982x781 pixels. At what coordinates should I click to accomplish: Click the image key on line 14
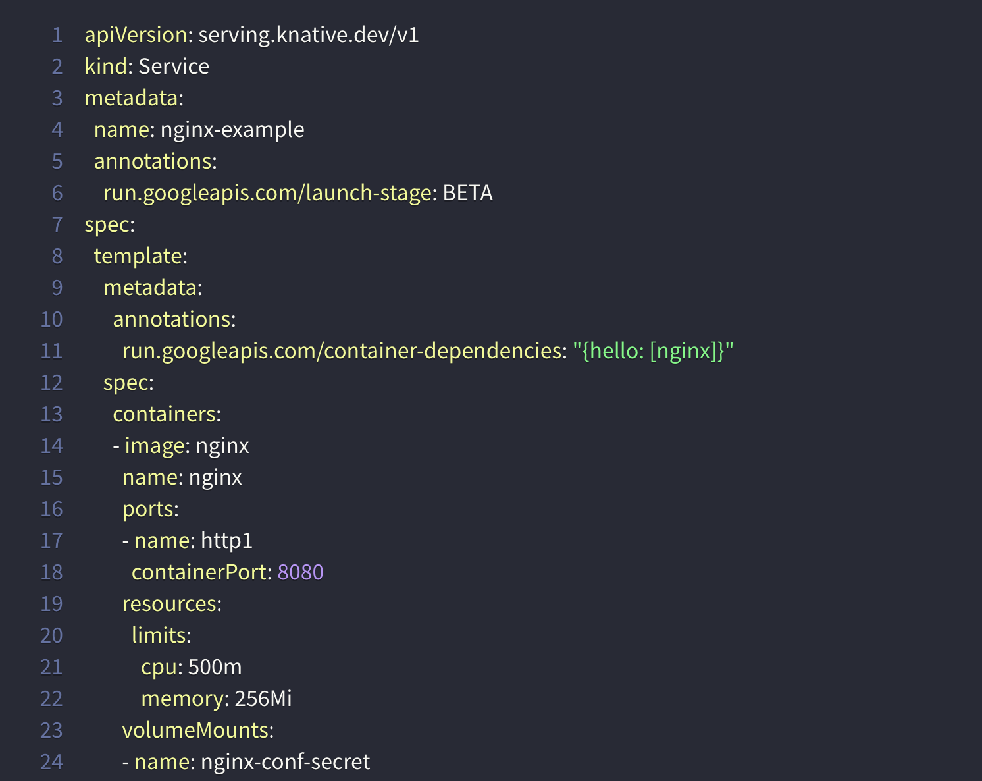pos(154,446)
